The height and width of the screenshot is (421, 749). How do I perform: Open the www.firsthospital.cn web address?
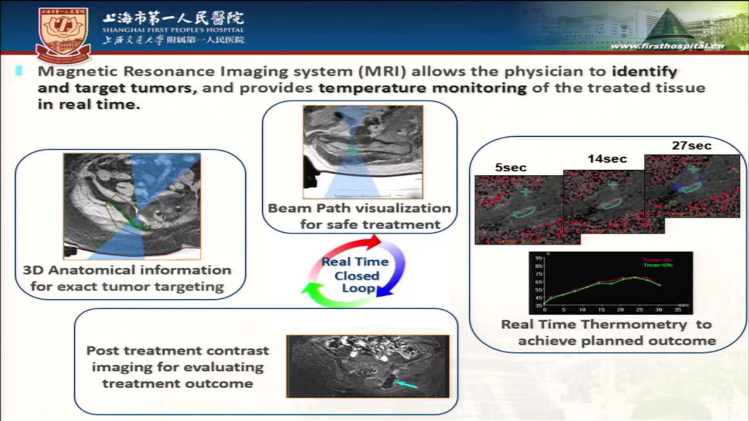667,46
